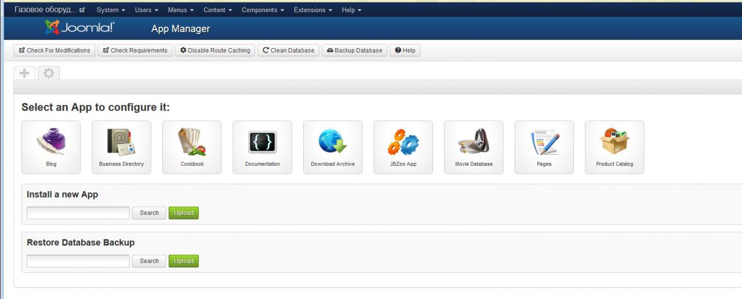Image resolution: width=742 pixels, height=299 pixels.
Task: Click the Clean Database button
Action: (288, 50)
